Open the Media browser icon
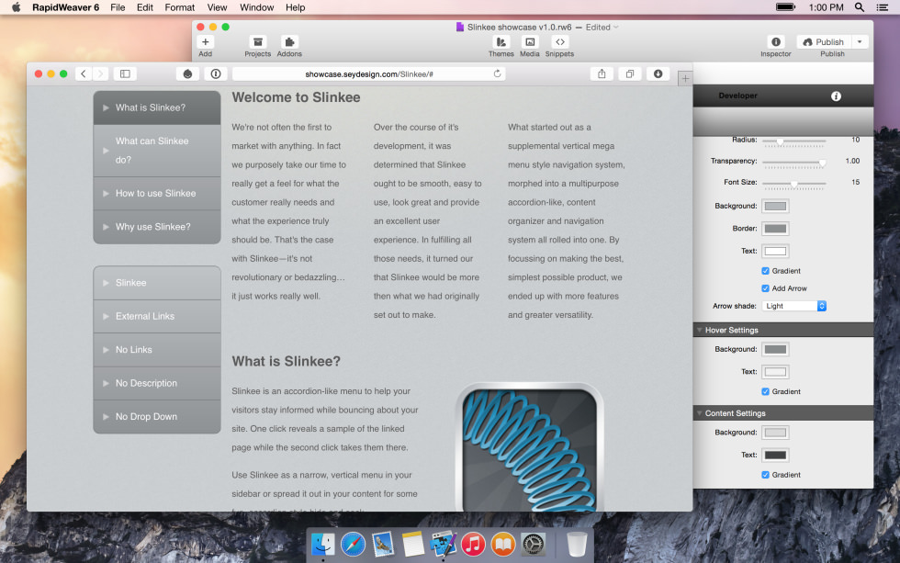The height and width of the screenshot is (563, 900). click(x=530, y=42)
